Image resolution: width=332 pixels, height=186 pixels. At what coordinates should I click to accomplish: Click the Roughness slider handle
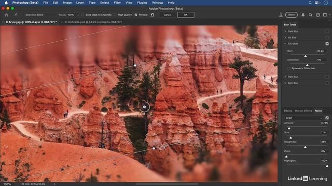305,147
